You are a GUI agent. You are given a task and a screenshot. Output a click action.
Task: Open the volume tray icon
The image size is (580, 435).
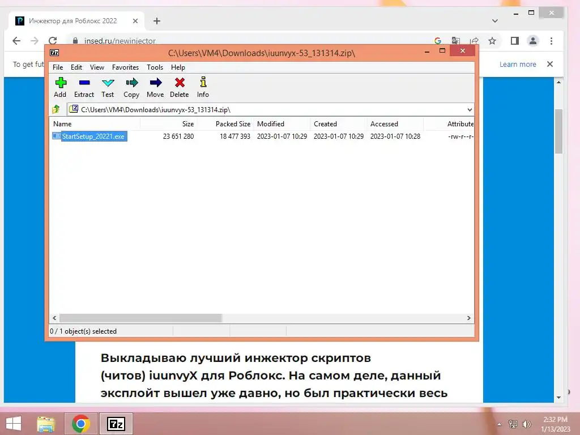click(x=527, y=424)
